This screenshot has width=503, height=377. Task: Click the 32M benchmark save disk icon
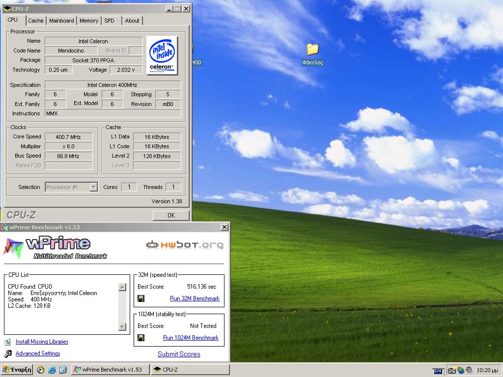point(141,298)
